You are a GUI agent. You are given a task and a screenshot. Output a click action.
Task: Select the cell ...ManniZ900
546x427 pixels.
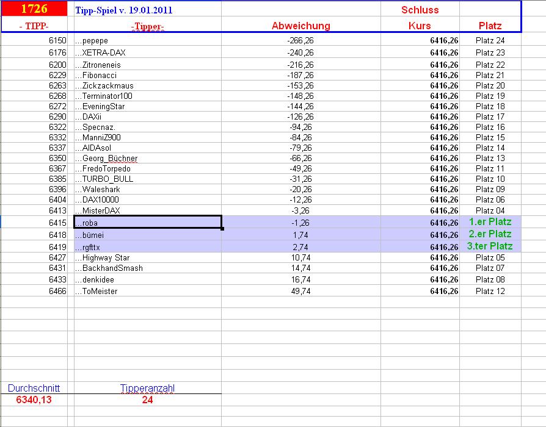pos(148,138)
